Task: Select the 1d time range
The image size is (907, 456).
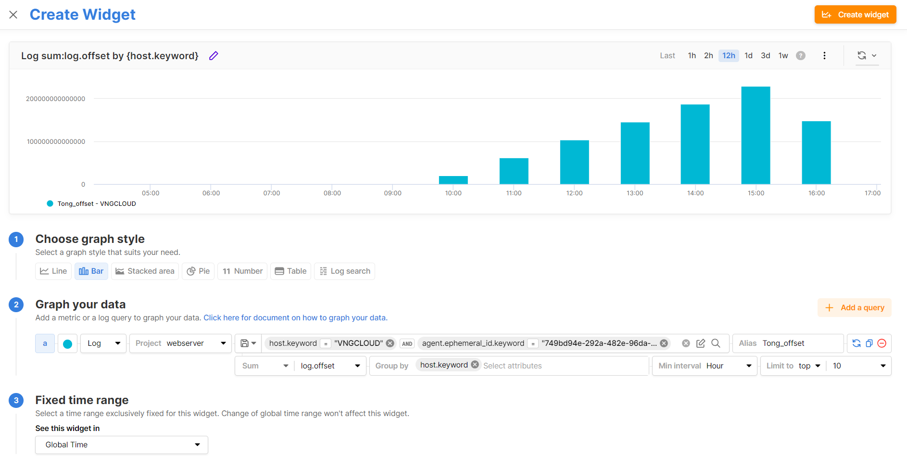Action: coord(748,56)
